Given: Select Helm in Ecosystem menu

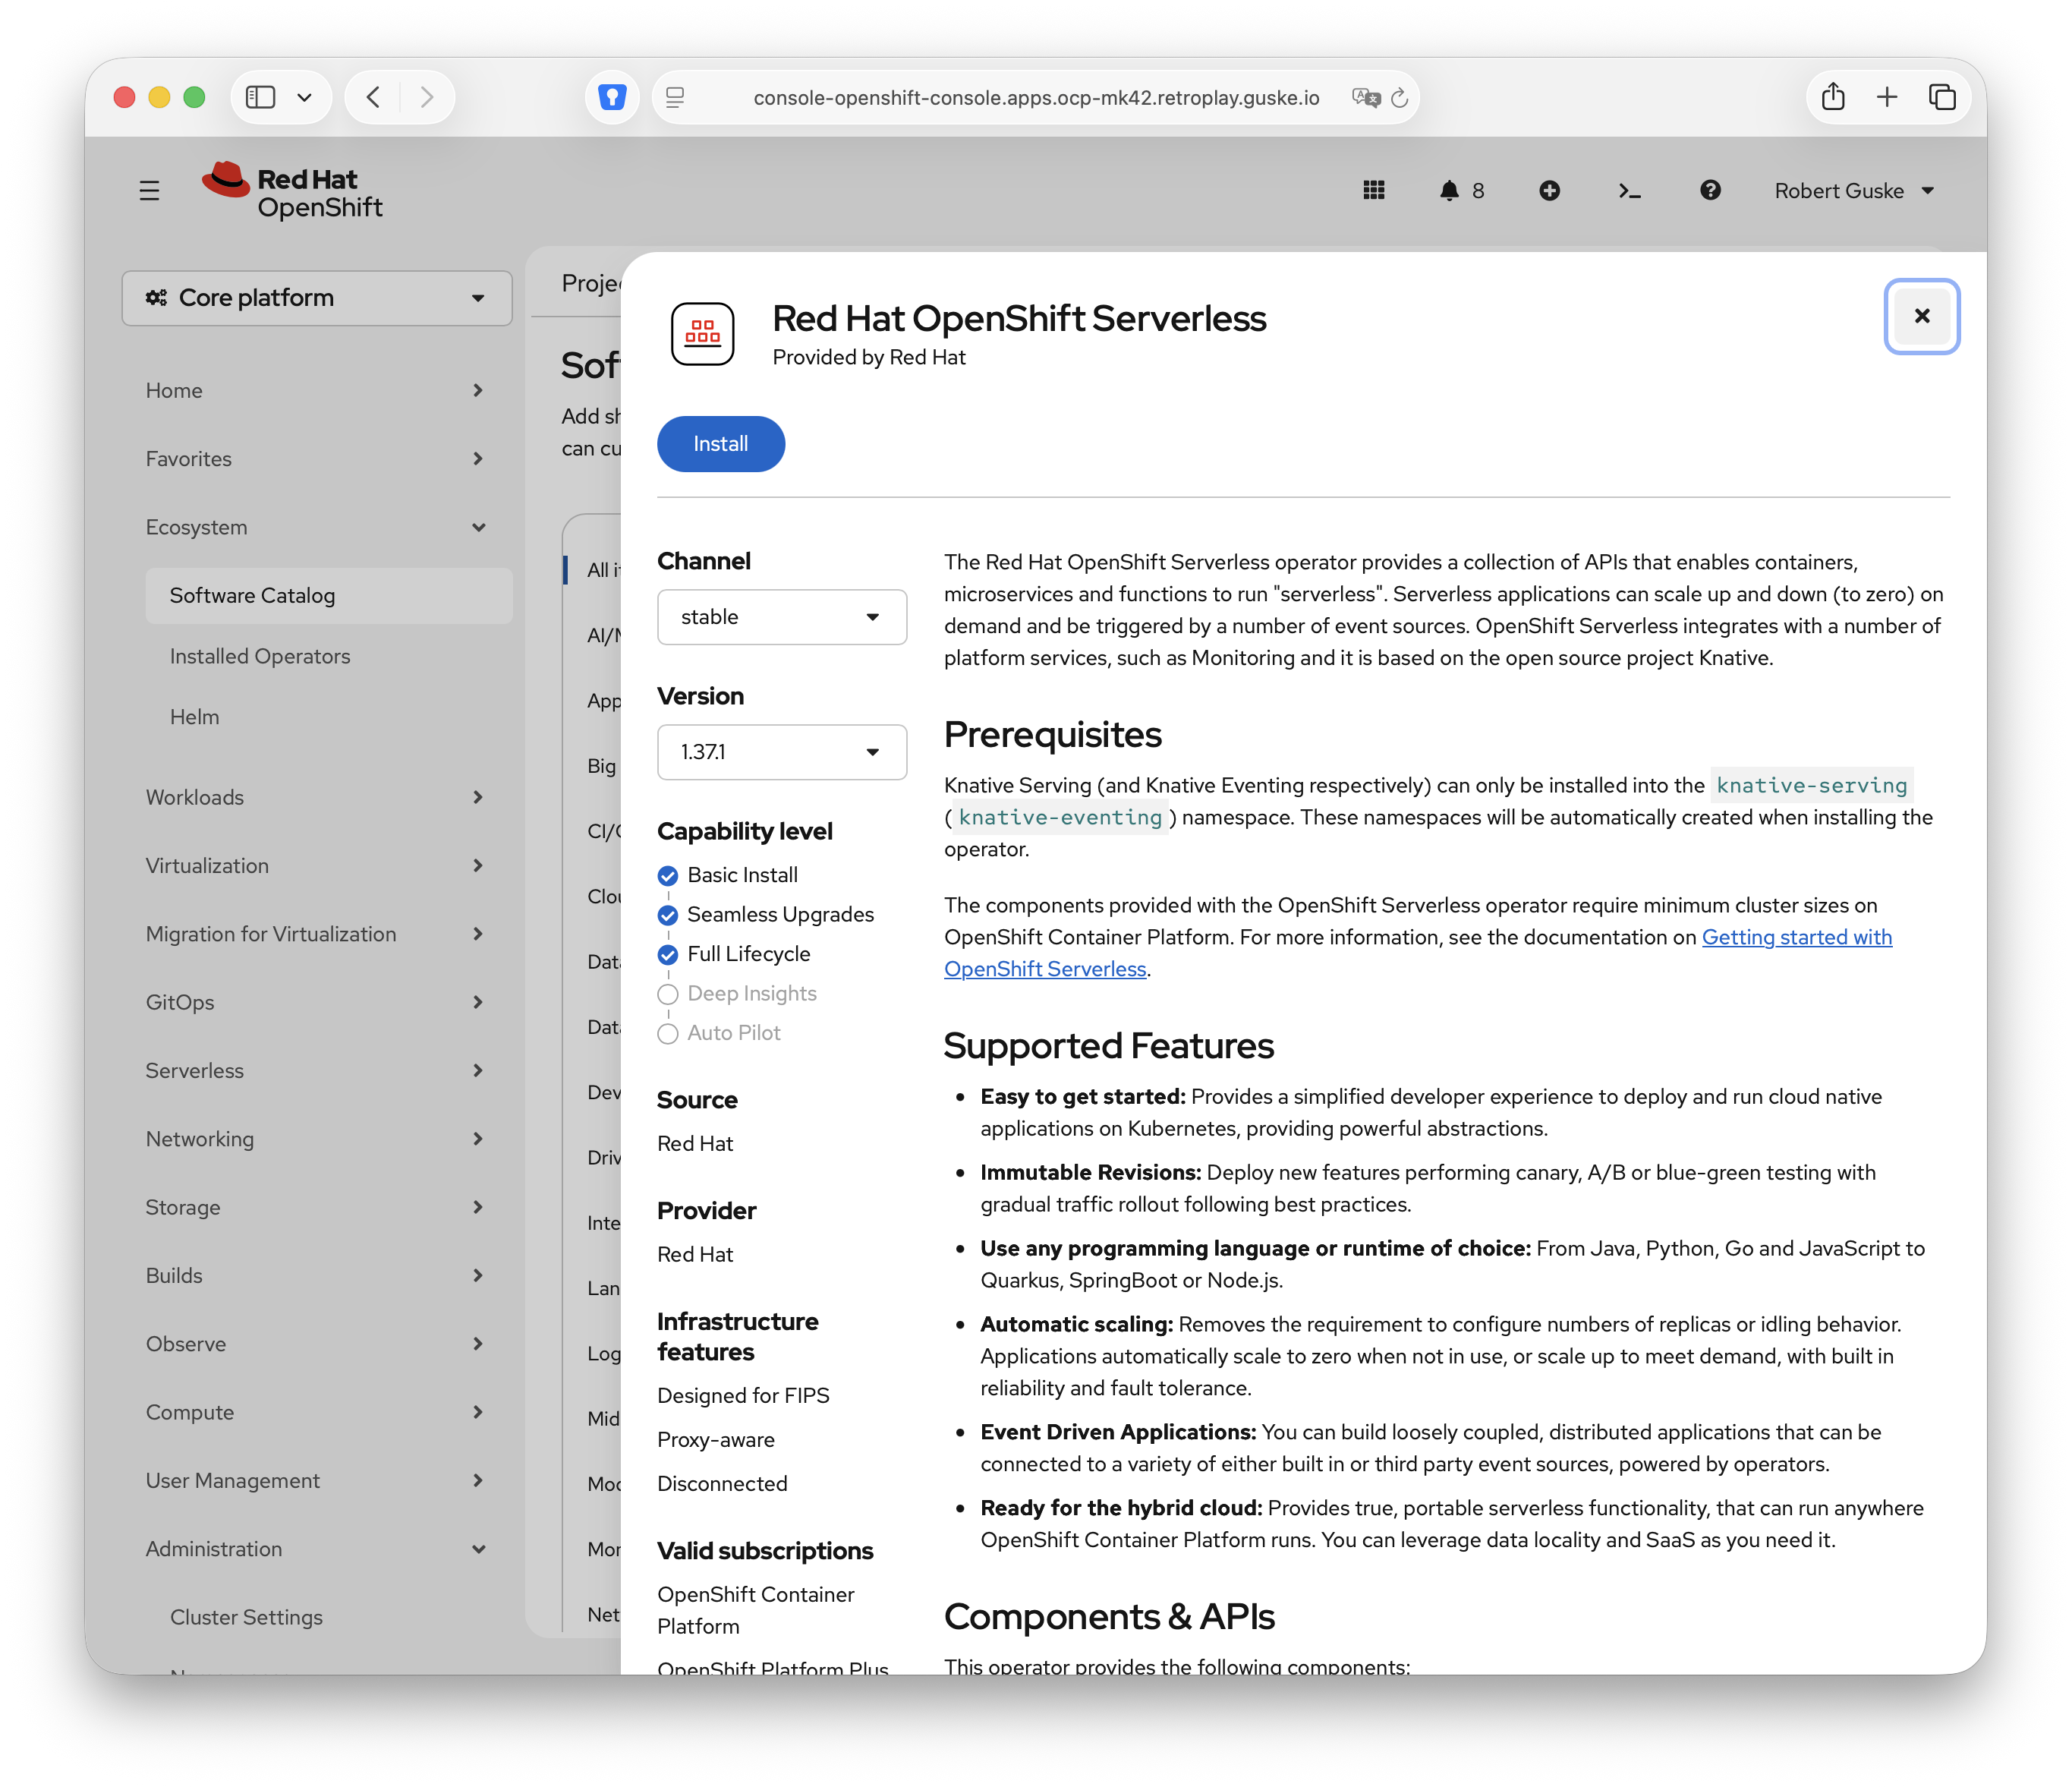Looking at the screenshot, I should [x=194, y=717].
